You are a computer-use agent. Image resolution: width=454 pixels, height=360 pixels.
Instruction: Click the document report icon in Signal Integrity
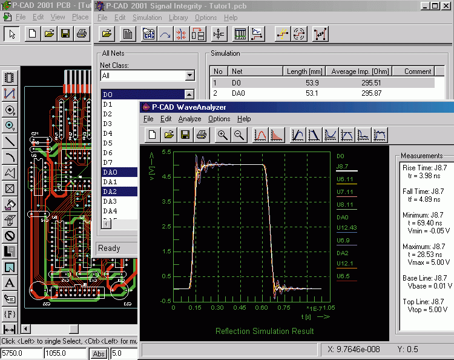pos(128,34)
